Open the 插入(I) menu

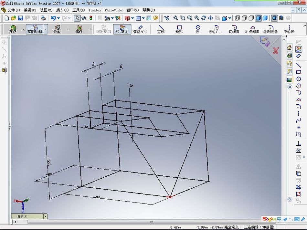[62, 10]
